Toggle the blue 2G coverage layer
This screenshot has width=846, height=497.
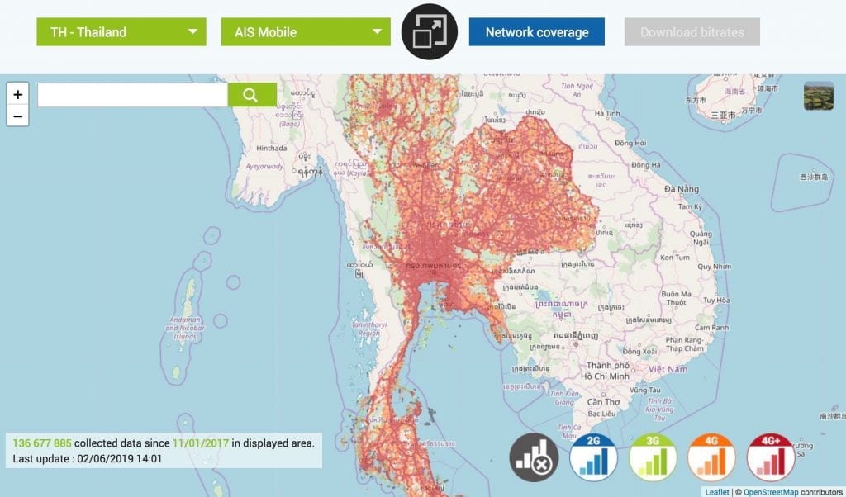593,457
